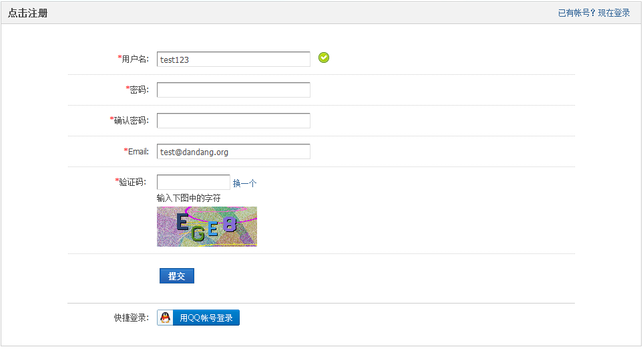This screenshot has width=643, height=349.
Task: Open the 已有帐号?现在登录 link
Action: tap(594, 13)
